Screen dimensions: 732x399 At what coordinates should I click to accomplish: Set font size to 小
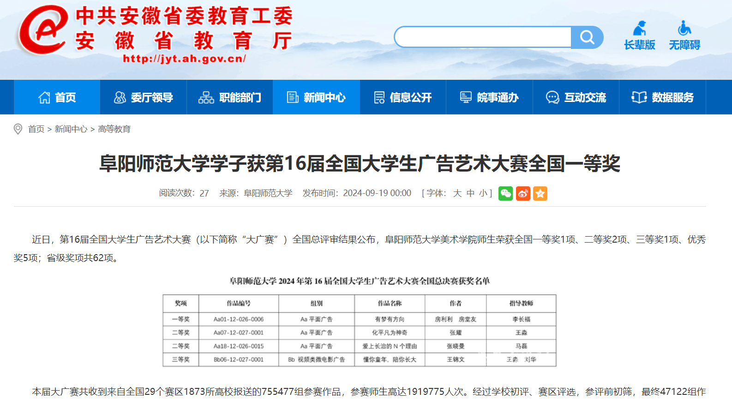tap(483, 193)
